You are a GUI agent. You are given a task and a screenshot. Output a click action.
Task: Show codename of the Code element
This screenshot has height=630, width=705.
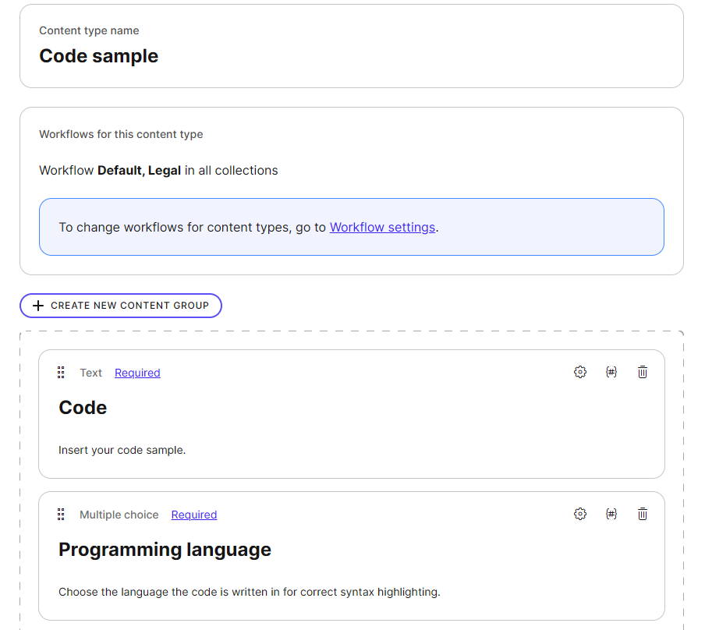[x=611, y=372]
